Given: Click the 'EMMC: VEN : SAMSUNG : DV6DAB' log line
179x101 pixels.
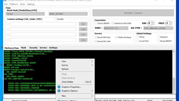Looking at the screenshot, I should coord(23,88).
